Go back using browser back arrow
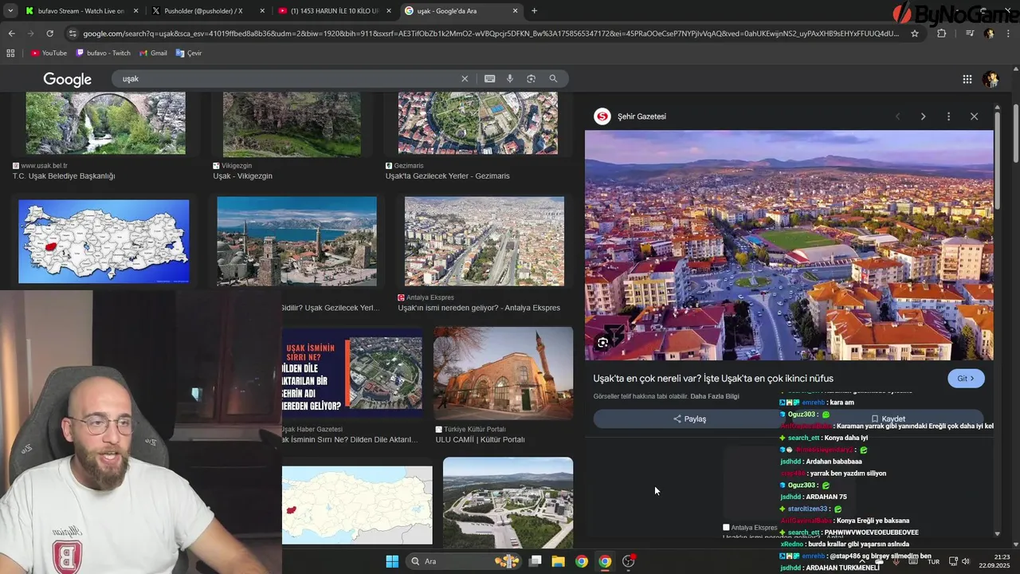Viewport: 1020px width, 574px height. point(11,33)
